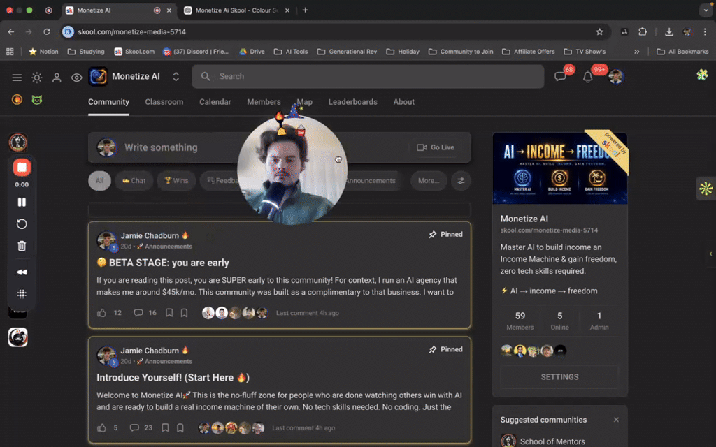Viewport: 716px width, 447px height.
Task: Switch to the About tab
Action: (x=403, y=102)
